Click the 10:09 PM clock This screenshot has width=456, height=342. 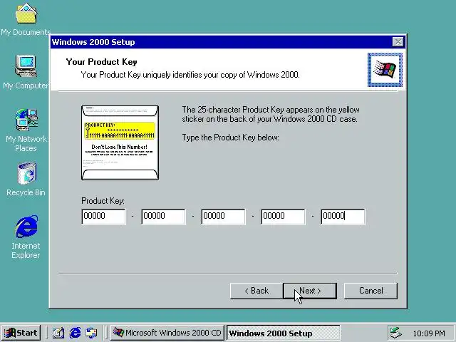click(429, 333)
